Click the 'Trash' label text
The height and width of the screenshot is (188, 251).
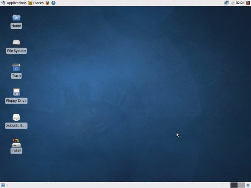[x=16, y=76]
